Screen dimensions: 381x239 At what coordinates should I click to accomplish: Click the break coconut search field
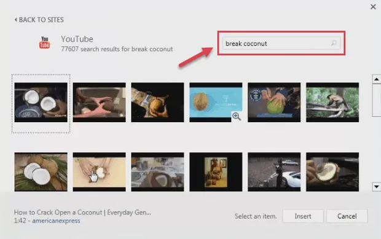point(281,43)
